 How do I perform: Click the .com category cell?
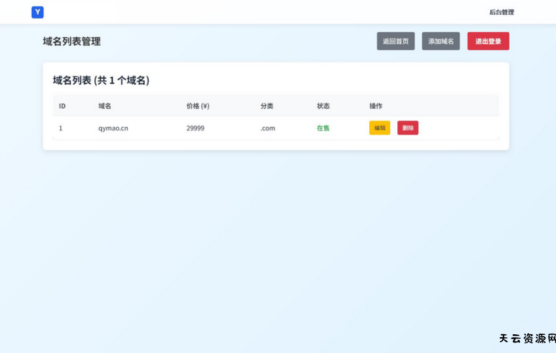pos(267,129)
